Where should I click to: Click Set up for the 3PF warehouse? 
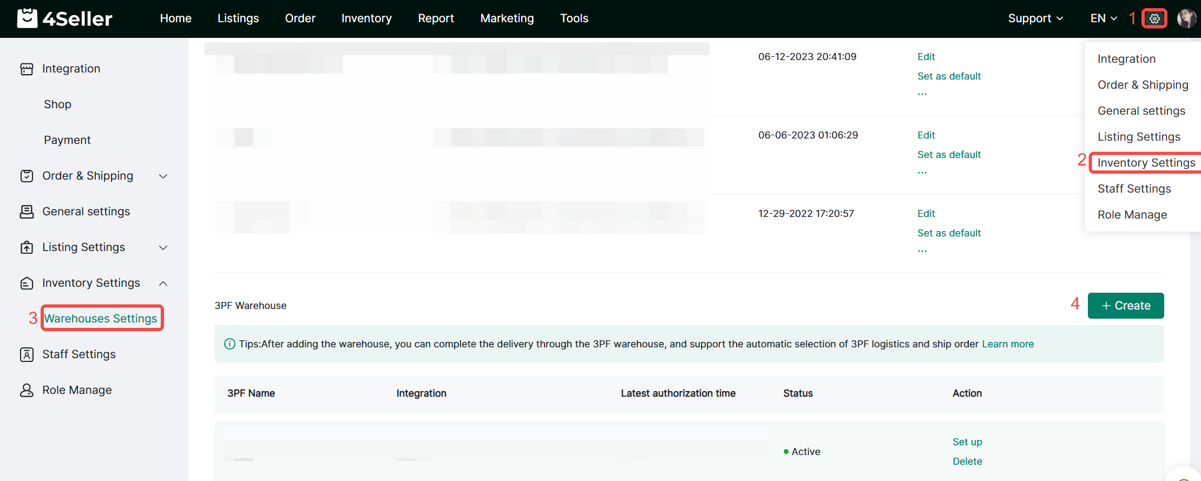[967, 442]
